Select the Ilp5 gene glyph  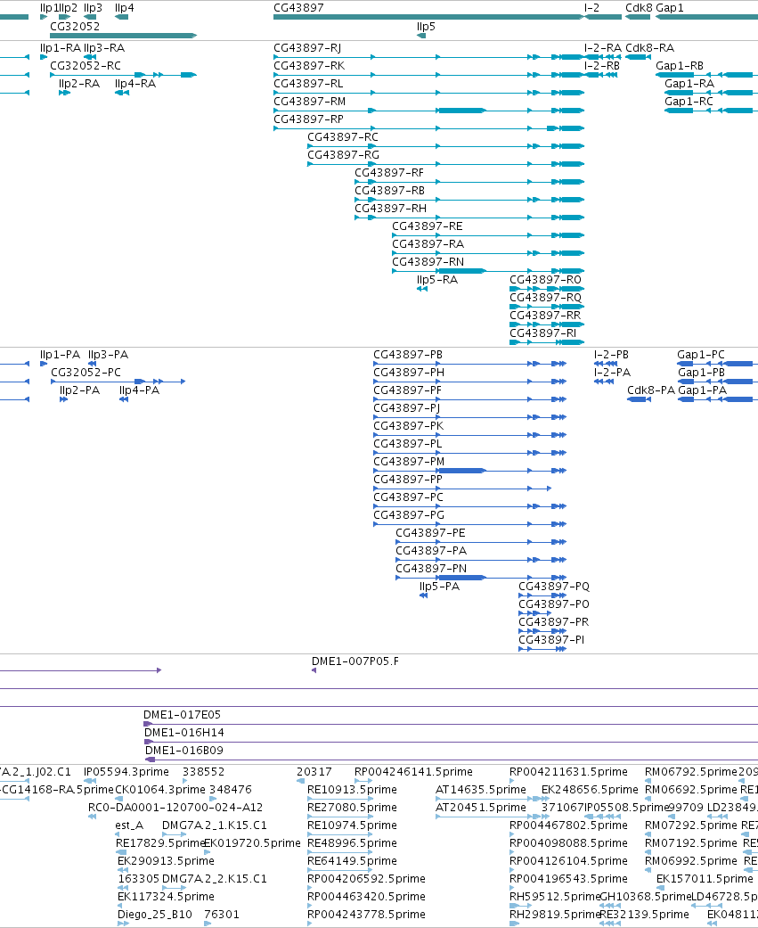(421, 36)
